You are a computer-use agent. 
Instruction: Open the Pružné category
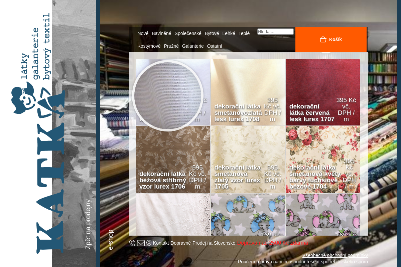point(171,46)
